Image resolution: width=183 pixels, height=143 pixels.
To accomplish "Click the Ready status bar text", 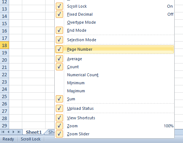I will tap(8, 139).
